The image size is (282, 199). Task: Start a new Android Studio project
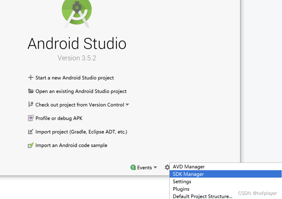pyautogui.click(x=74, y=78)
